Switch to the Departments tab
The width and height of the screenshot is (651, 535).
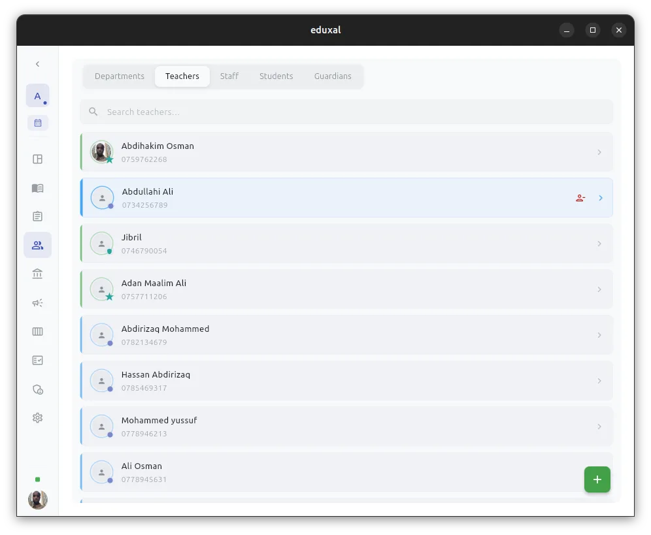[x=120, y=76]
